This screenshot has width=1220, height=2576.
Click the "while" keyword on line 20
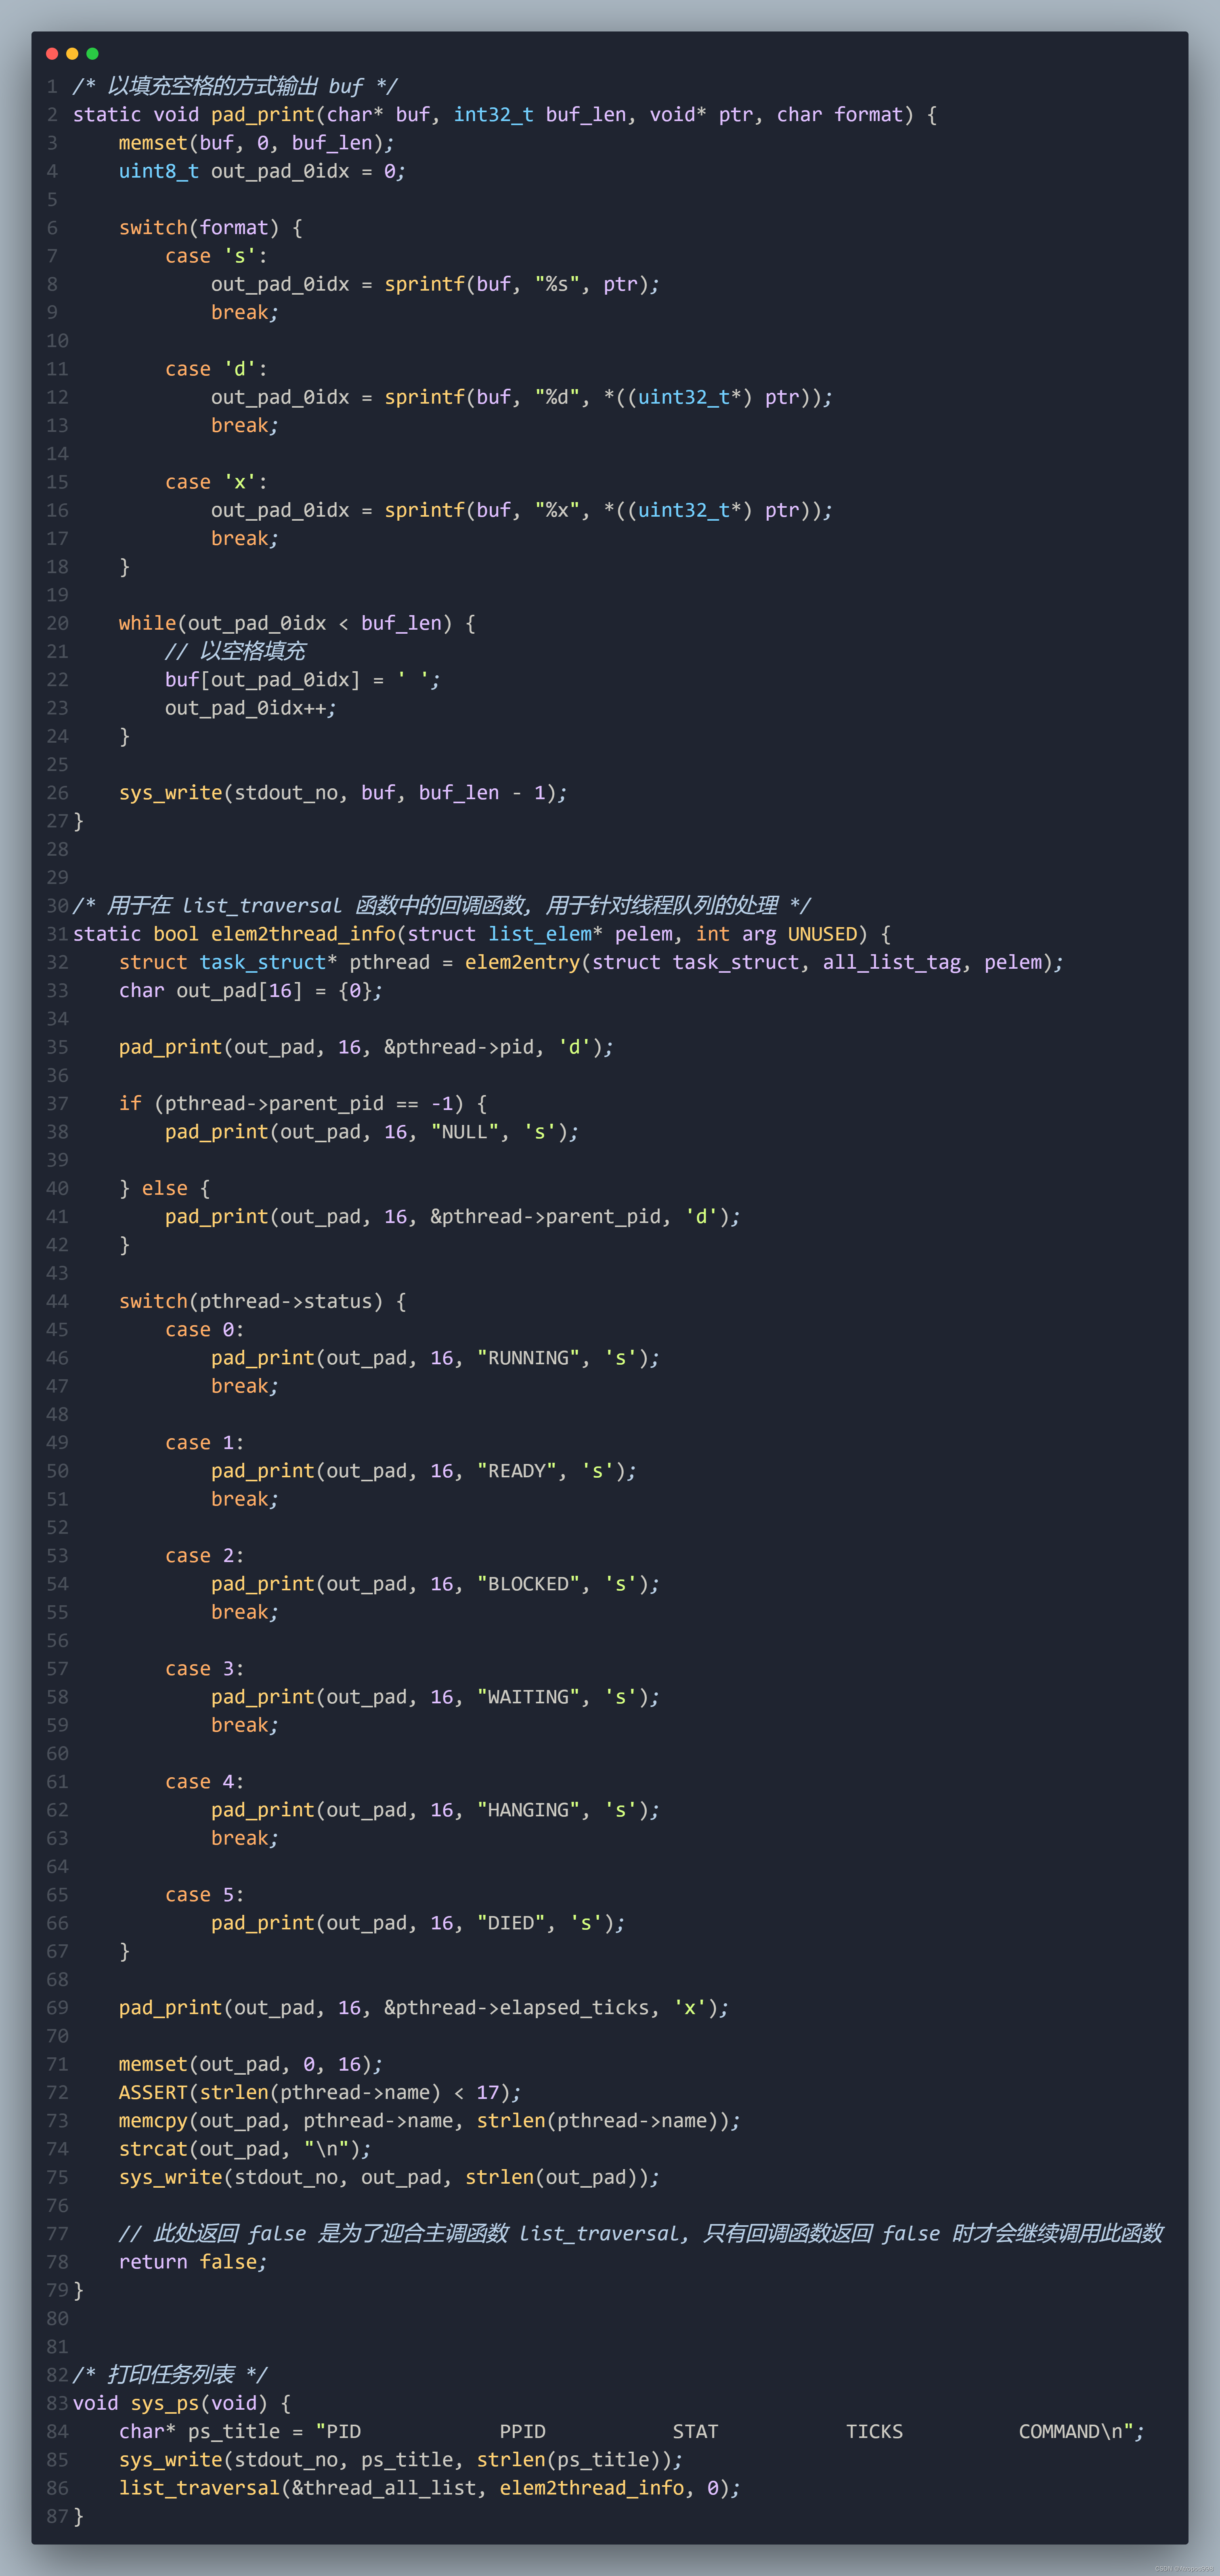coord(147,623)
